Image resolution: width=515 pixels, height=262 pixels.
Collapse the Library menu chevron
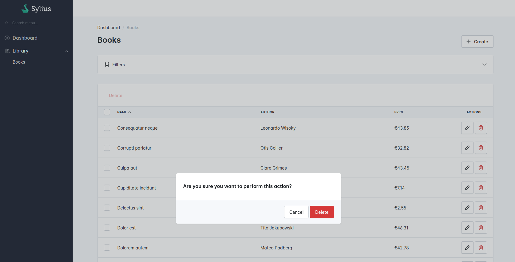pyautogui.click(x=67, y=51)
